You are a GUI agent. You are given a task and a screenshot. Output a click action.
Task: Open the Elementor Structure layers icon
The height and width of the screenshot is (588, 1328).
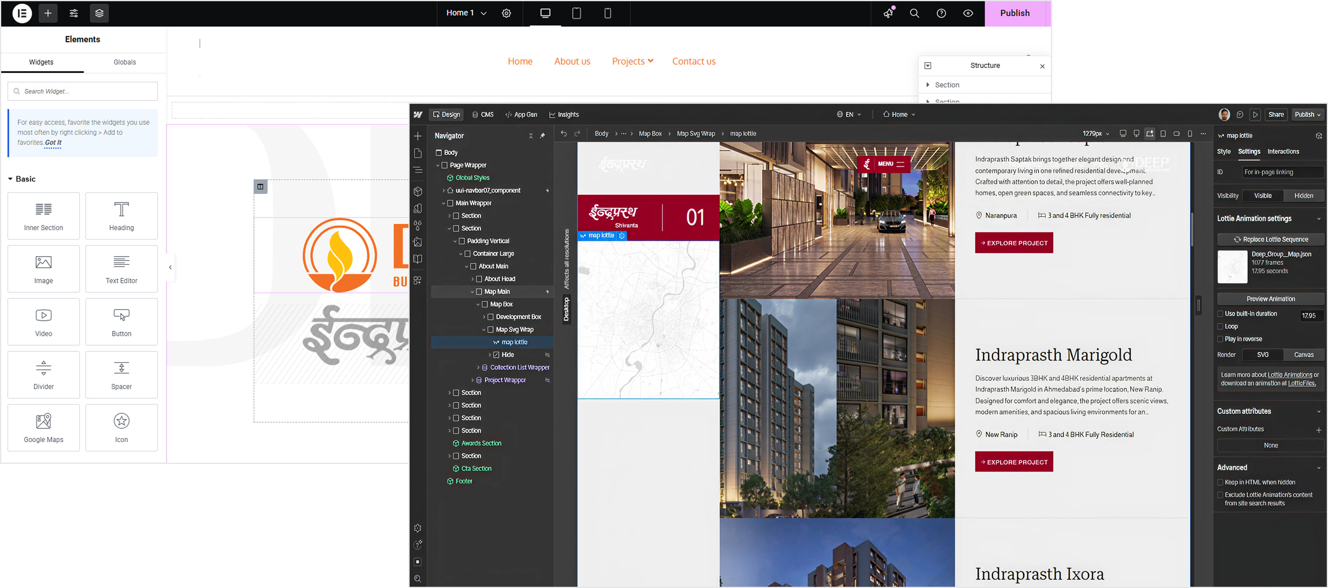(100, 14)
